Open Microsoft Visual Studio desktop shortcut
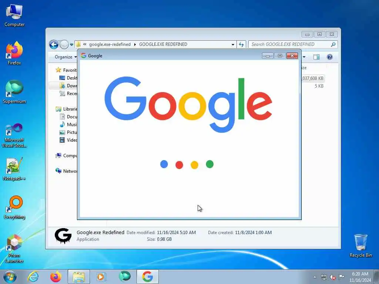The height and width of the screenshot is (284, 379). pyautogui.click(x=14, y=135)
